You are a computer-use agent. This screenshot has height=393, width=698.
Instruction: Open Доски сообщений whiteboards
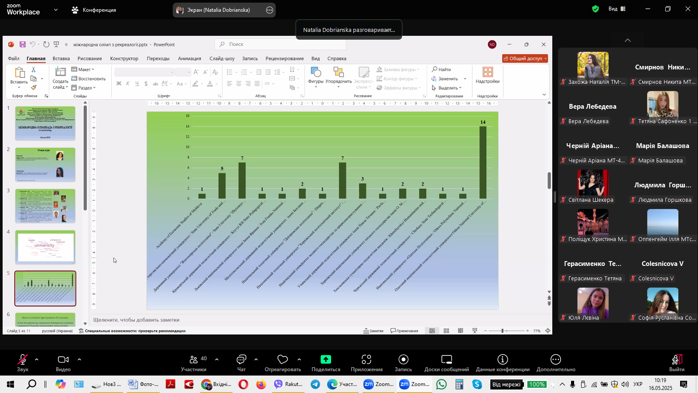(446, 362)
